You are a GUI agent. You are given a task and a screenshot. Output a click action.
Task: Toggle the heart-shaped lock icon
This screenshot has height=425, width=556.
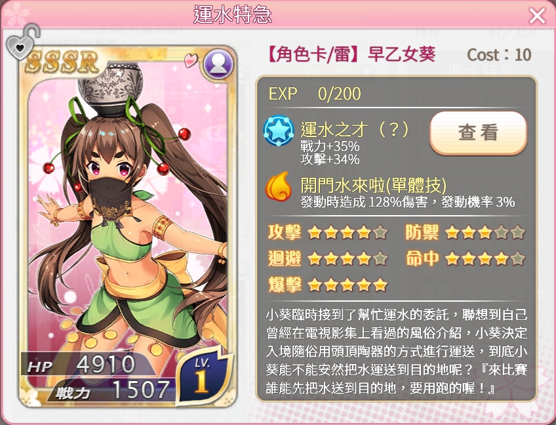point(22,43)
